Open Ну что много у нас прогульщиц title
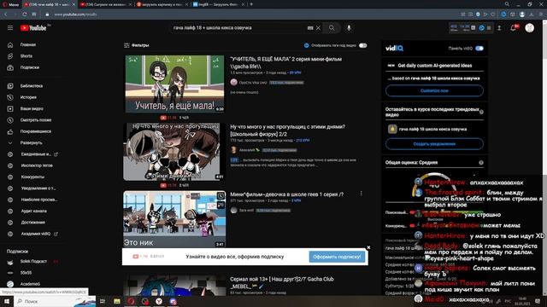This screenshot has width=547, height=307. [x=288, y=130]
